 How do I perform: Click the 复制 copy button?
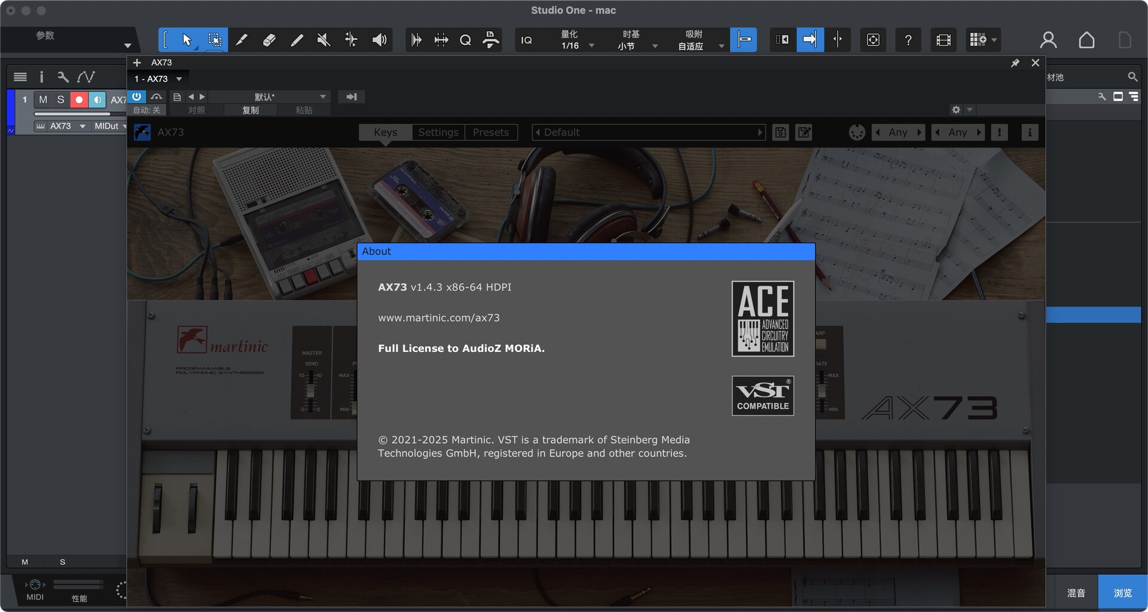251,111
